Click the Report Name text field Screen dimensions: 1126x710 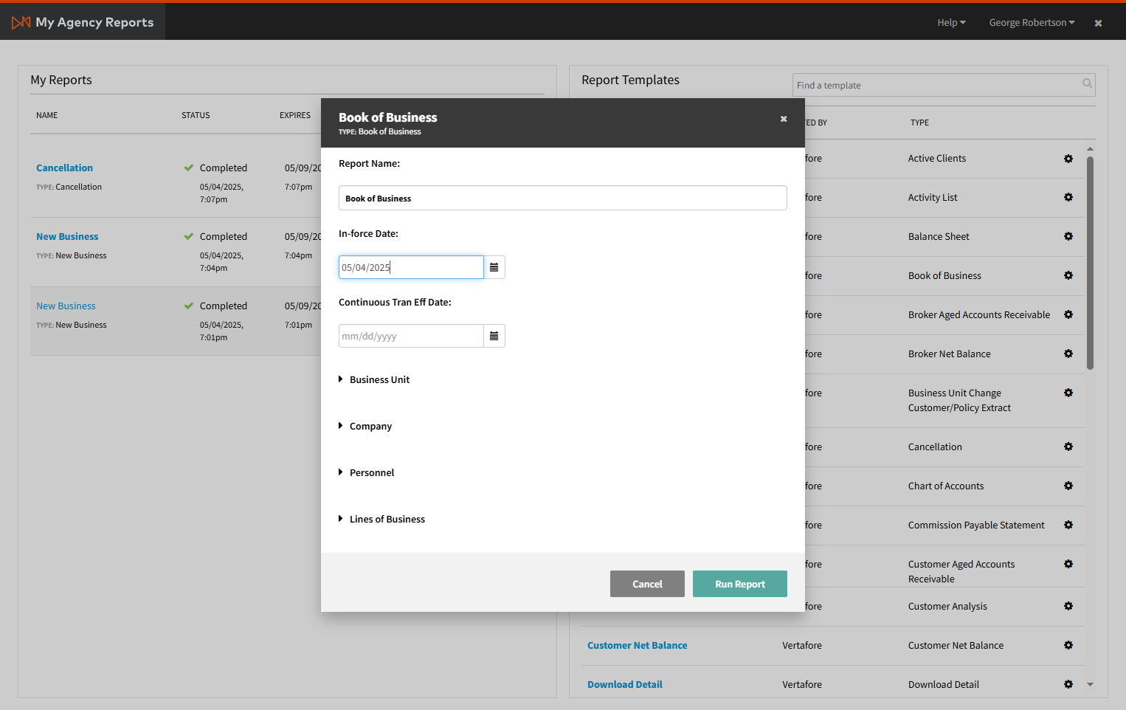[x=563, y=198]
